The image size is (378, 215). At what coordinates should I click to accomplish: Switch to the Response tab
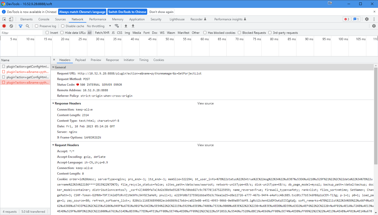pyautogui.click(x=112, y=60)
